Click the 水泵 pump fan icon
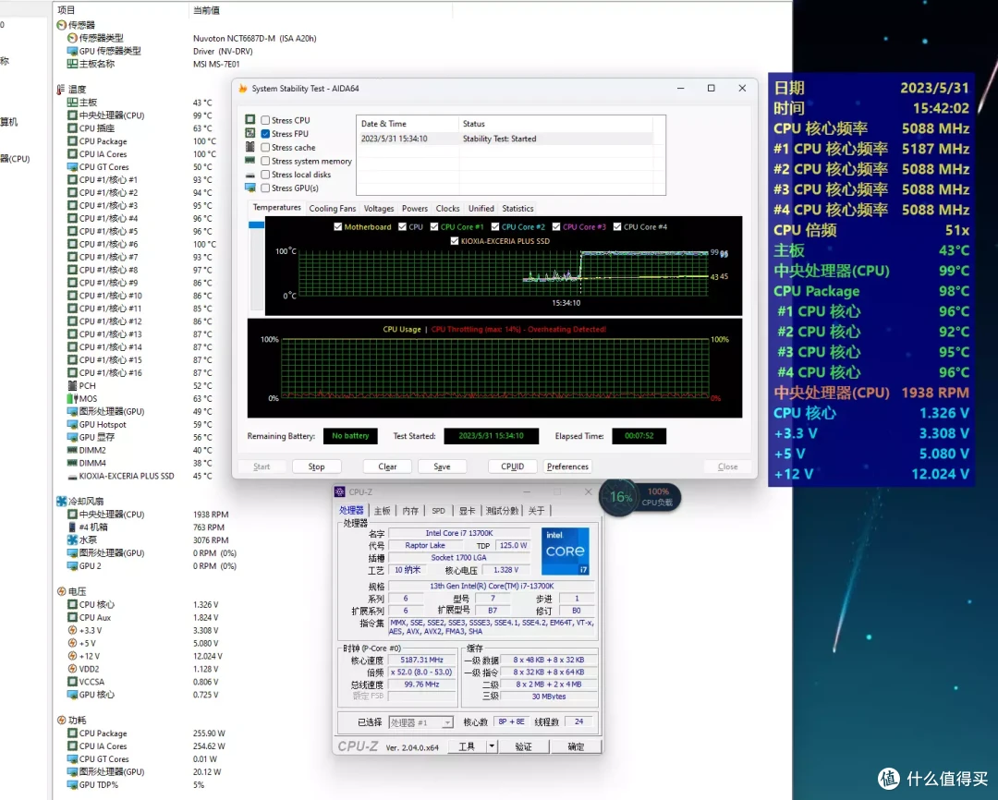The width and height of the screenshot is (998, 800). [72, 539]
